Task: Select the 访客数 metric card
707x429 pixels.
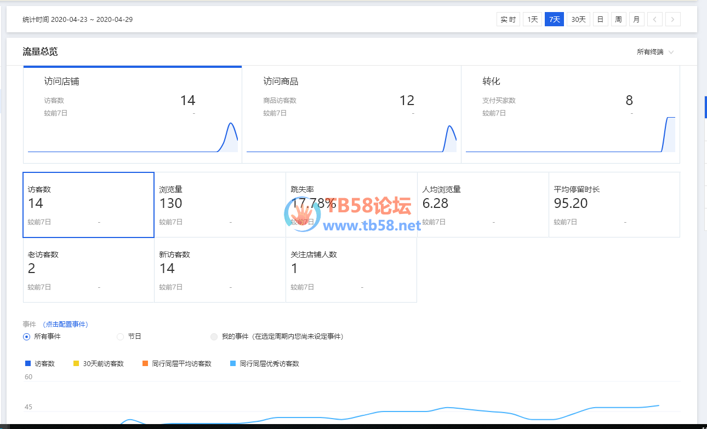Action: point(88,205)
